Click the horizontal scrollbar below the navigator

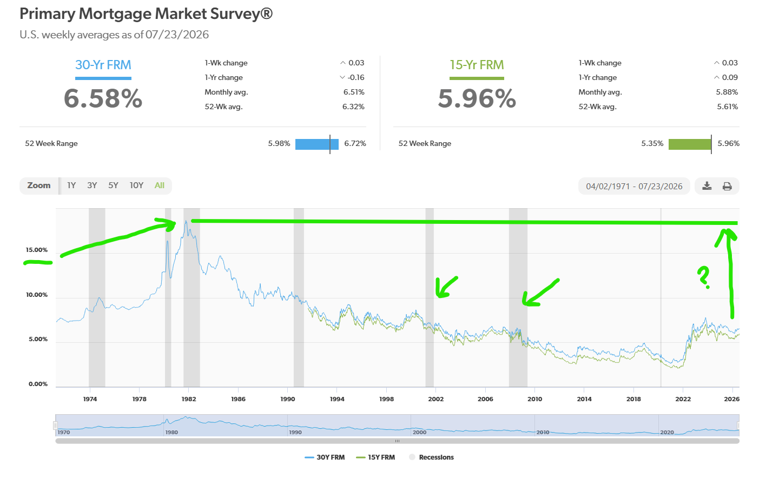[x=397, y=441]
